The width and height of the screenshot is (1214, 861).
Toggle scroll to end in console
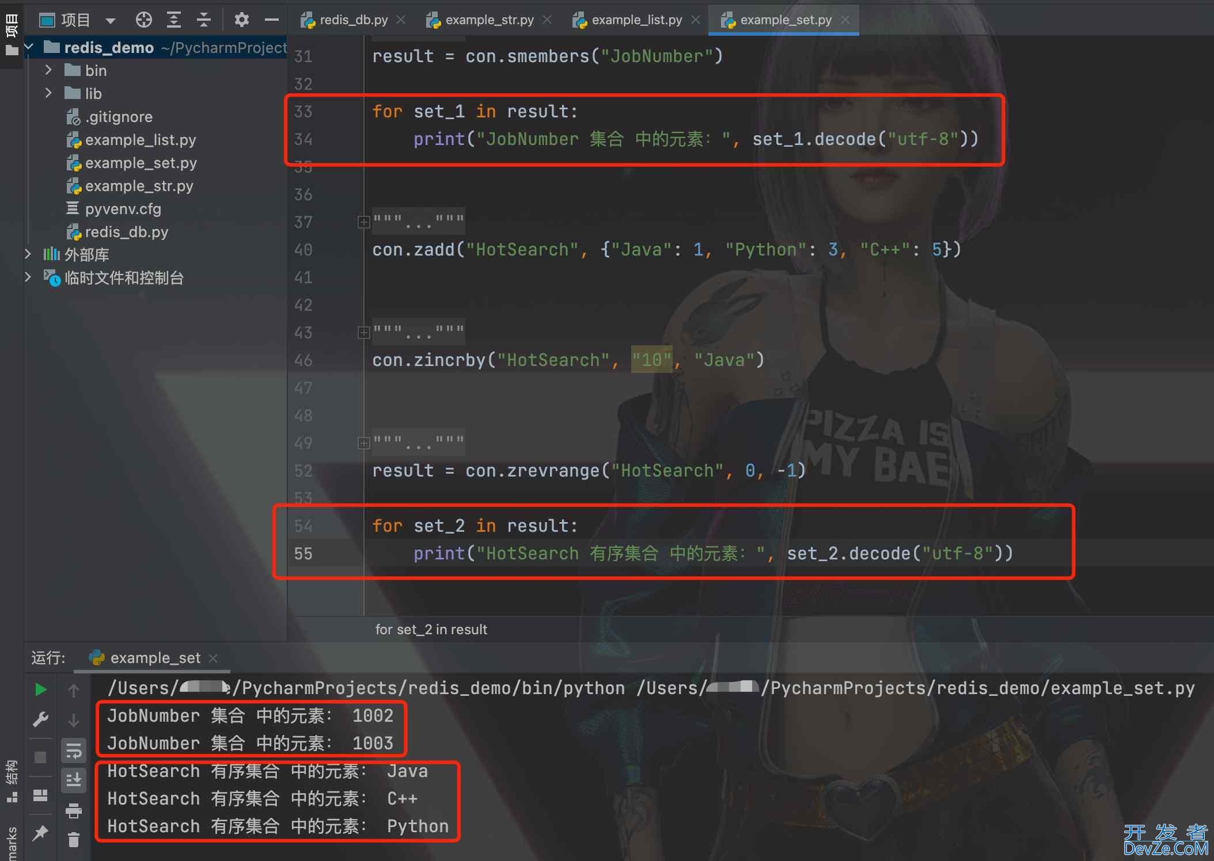tap(74, 780)
